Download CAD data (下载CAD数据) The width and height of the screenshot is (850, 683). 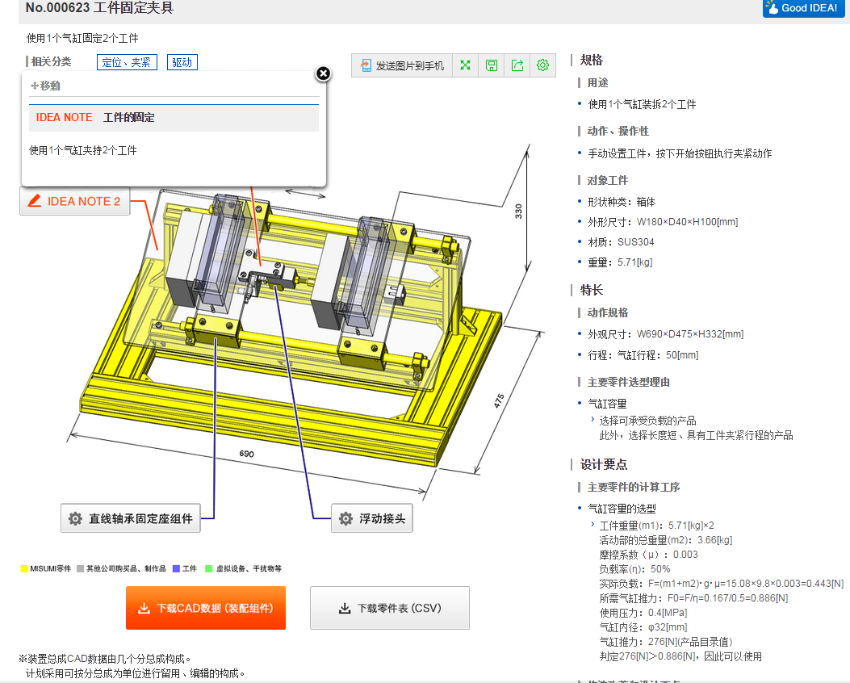coord(206,608)
